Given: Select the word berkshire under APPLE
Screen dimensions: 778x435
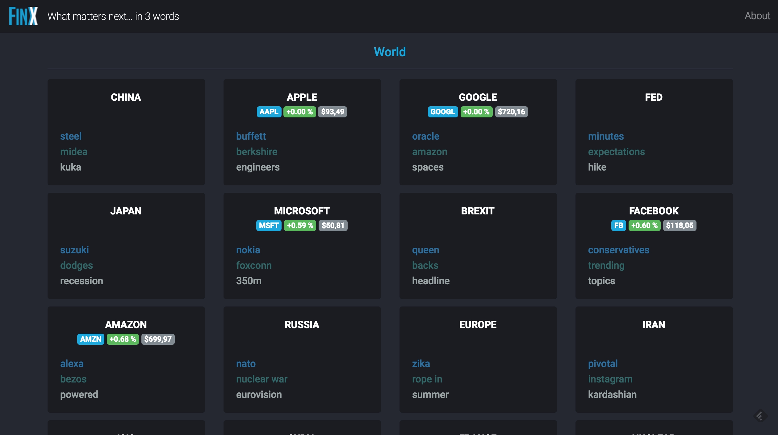Looking at the screenshot, I should click(257, 152).
